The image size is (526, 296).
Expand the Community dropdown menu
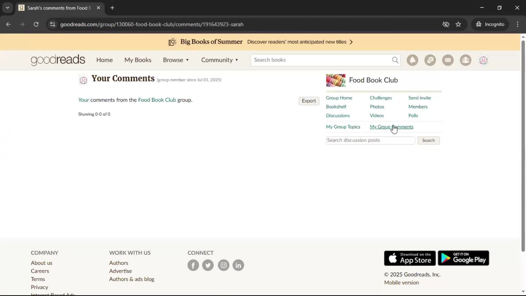tap(220, 60)
